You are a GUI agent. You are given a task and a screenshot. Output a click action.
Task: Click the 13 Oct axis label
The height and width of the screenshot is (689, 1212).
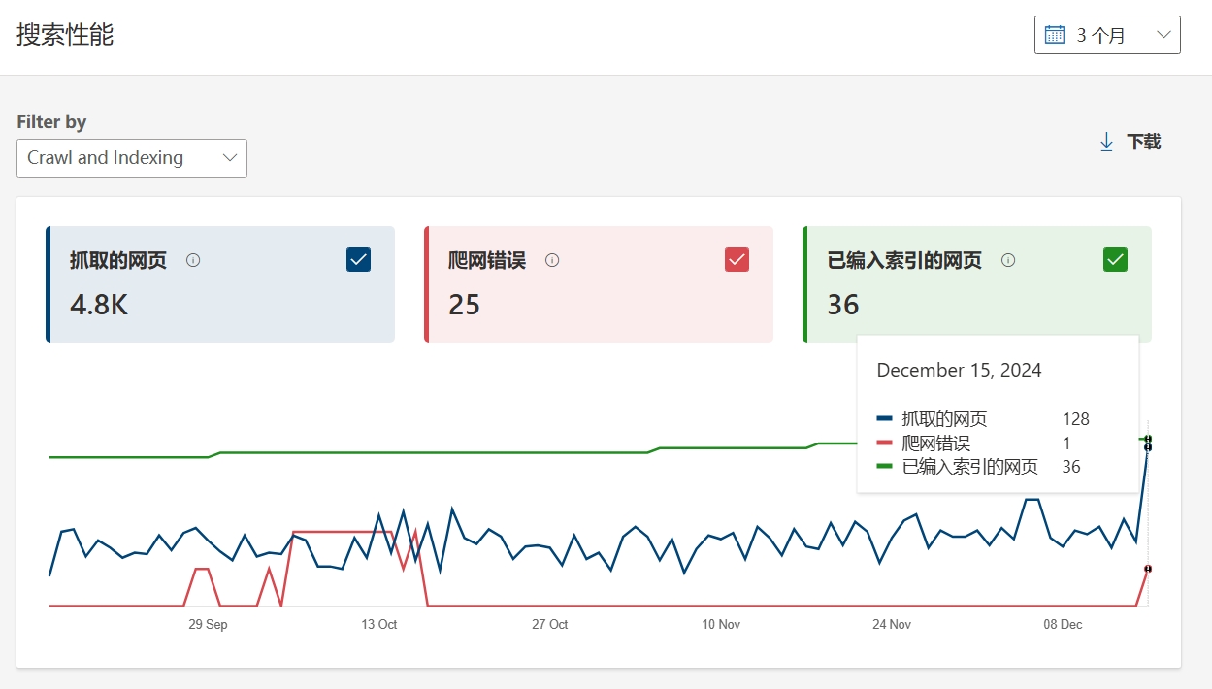click(x=379, y=624)
